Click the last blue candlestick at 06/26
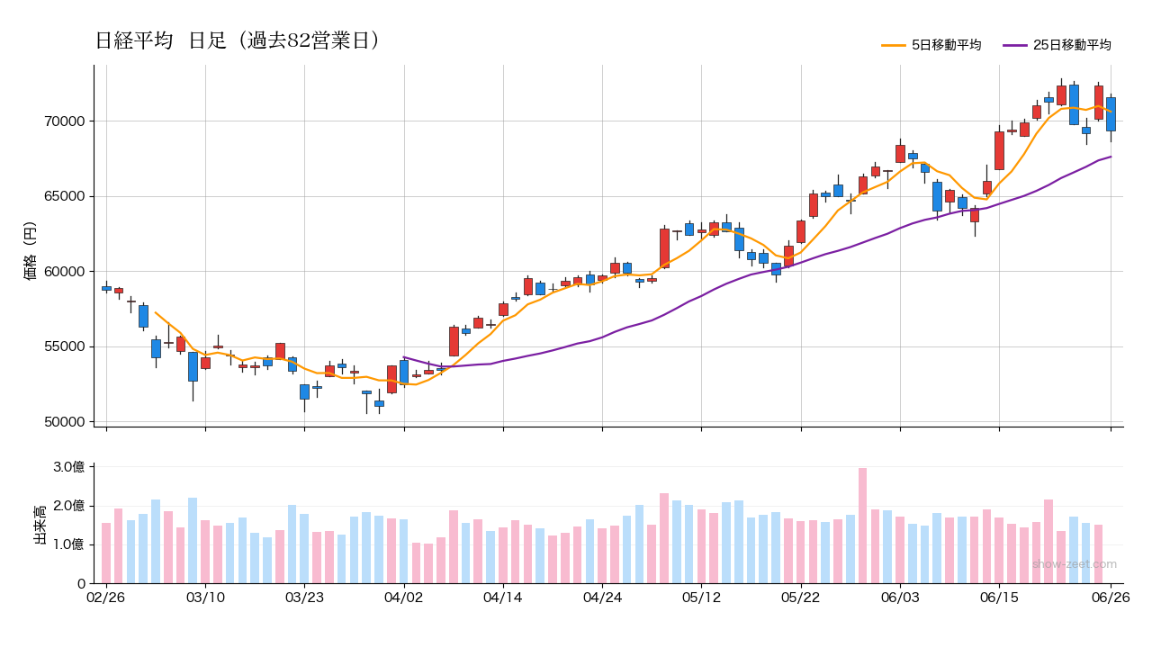This screenshot has width=1170, height=648. tap(1111, 114)
